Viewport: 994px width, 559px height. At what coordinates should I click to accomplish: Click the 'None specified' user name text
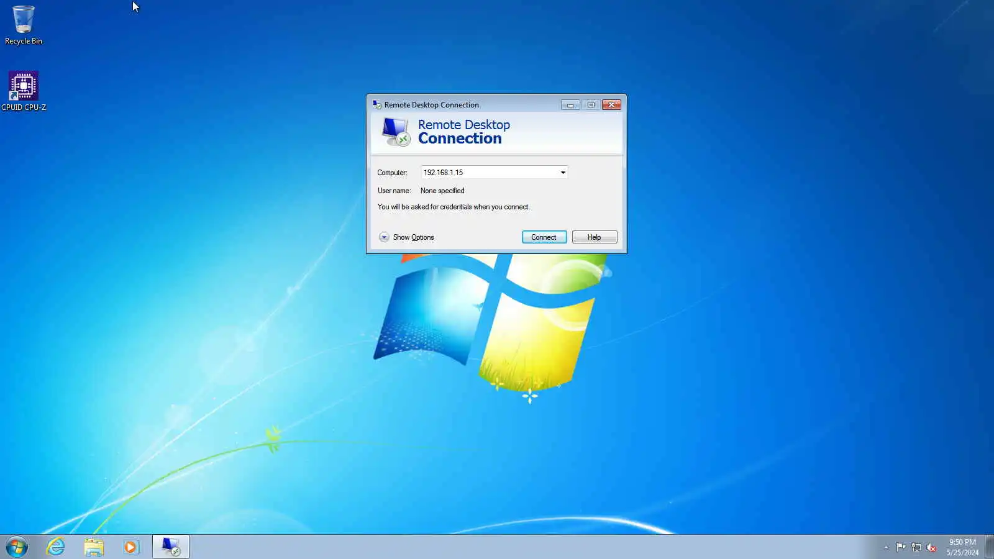[442, 191]
